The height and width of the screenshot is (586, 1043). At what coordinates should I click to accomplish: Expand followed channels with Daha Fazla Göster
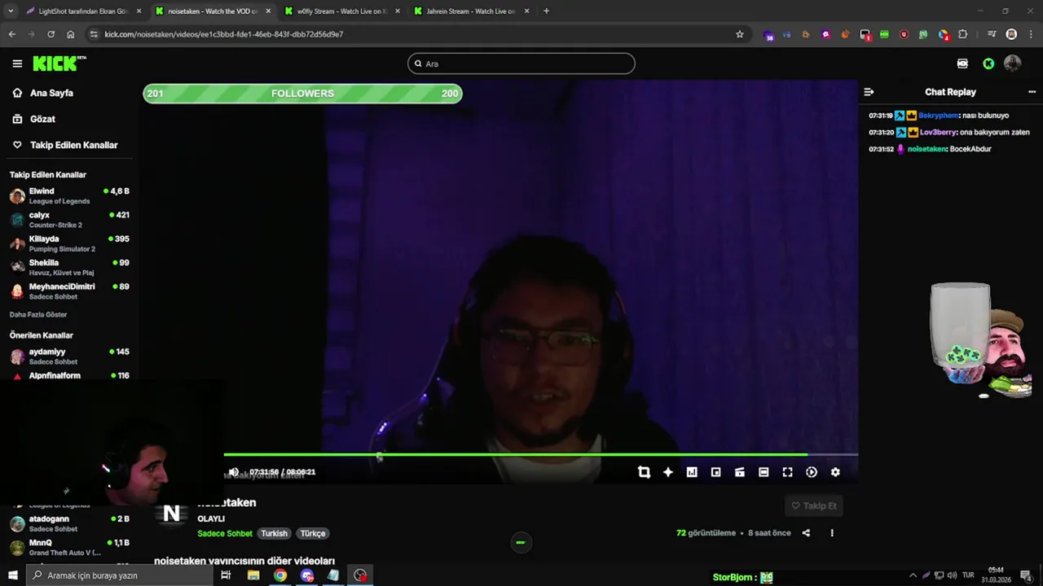38,314
